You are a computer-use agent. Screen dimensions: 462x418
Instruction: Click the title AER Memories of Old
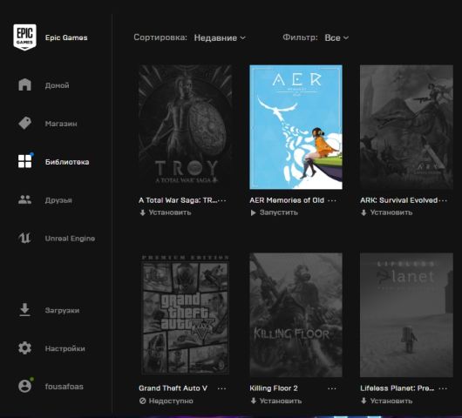(287, 200)
